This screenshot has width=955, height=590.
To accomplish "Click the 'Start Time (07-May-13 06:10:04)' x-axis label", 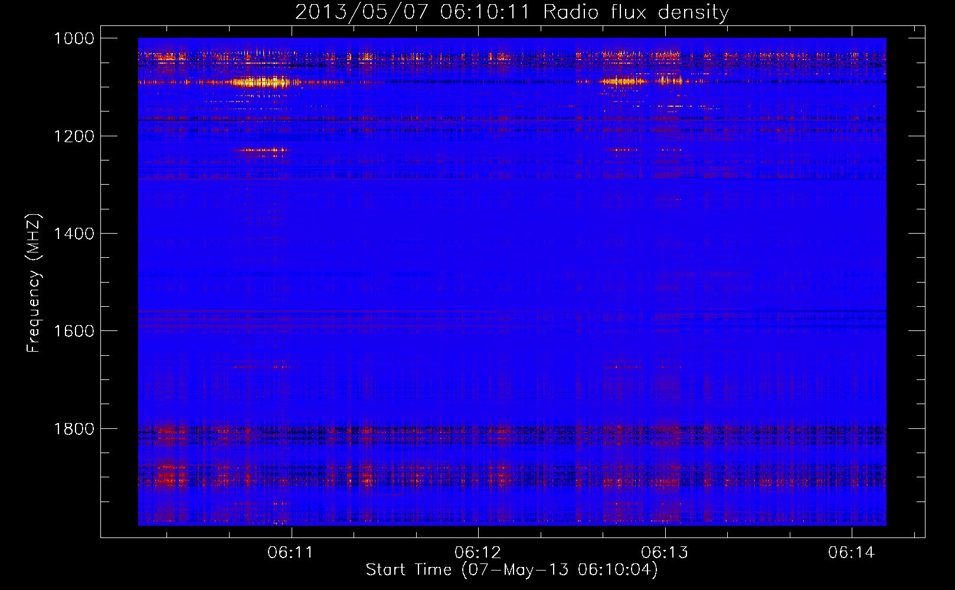I will point(512,570).
